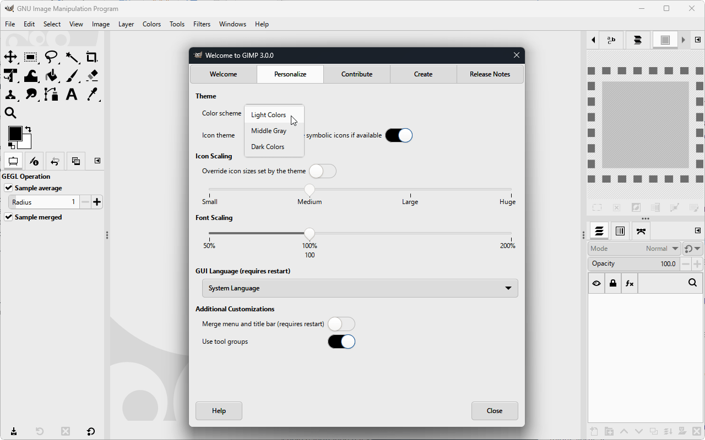This screenshot has width=705, height=440.
Task: Switch to the Create tab
Action: click(424, 74)
